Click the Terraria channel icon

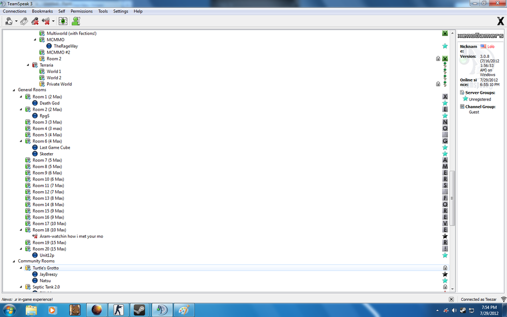[x=35, y=65]
